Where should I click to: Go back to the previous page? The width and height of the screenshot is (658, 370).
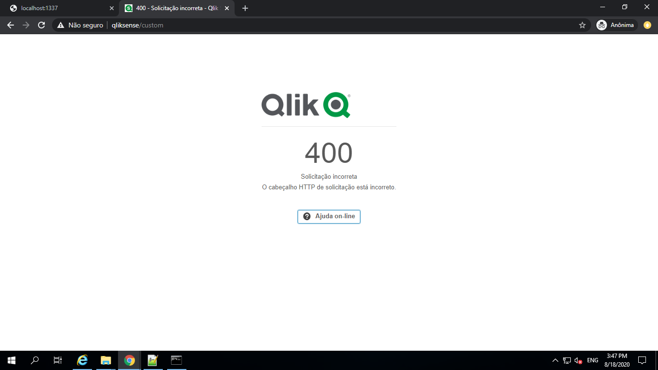[x=11, y=25]
